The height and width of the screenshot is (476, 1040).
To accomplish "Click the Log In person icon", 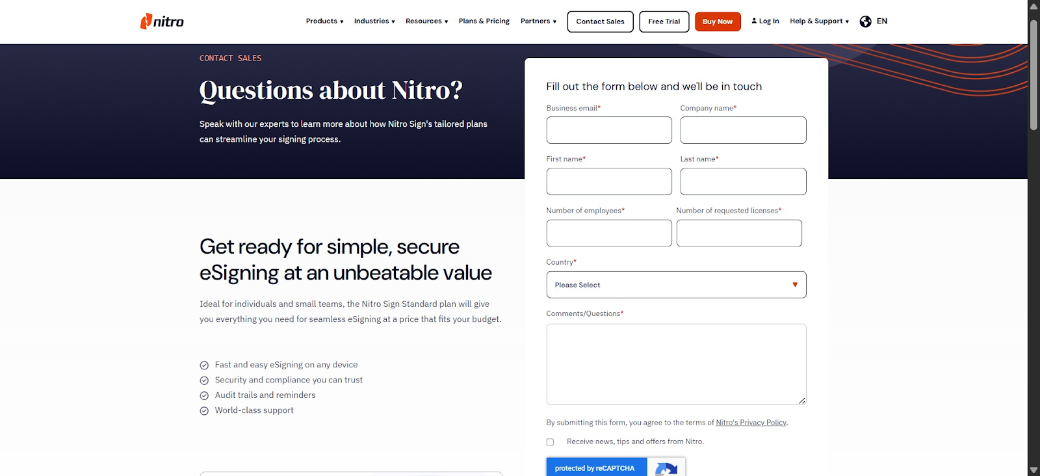I will coord(754,21).
